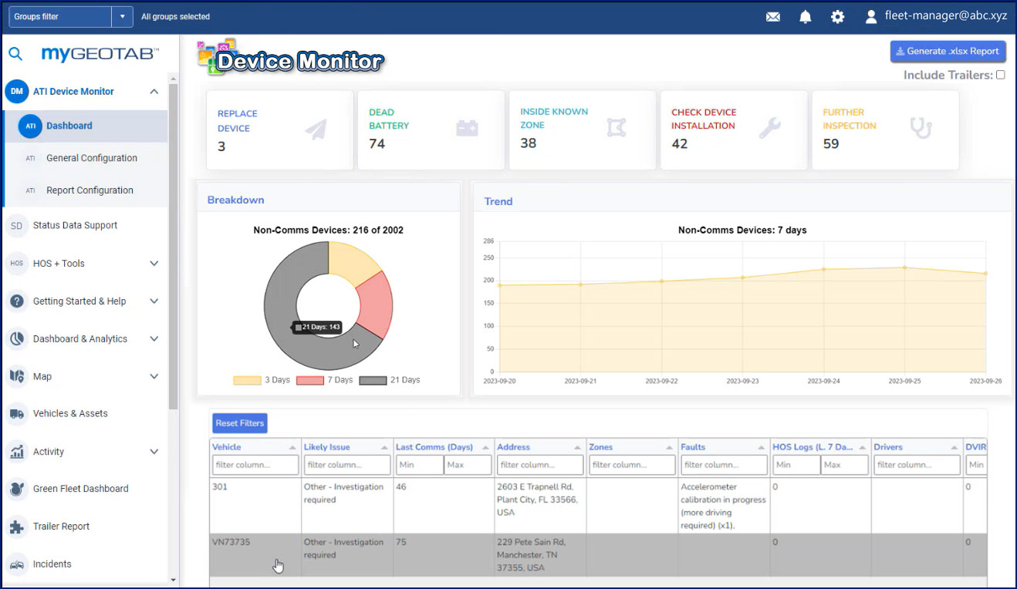Open the settings gear icon
This screenshot has width=1017, height=589.
point(837,16)
